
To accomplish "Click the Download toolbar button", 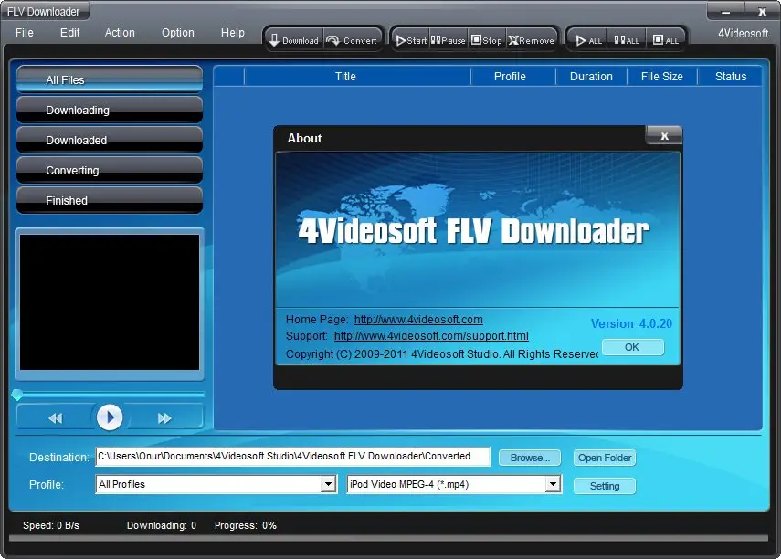I will (x=294, y=40).
